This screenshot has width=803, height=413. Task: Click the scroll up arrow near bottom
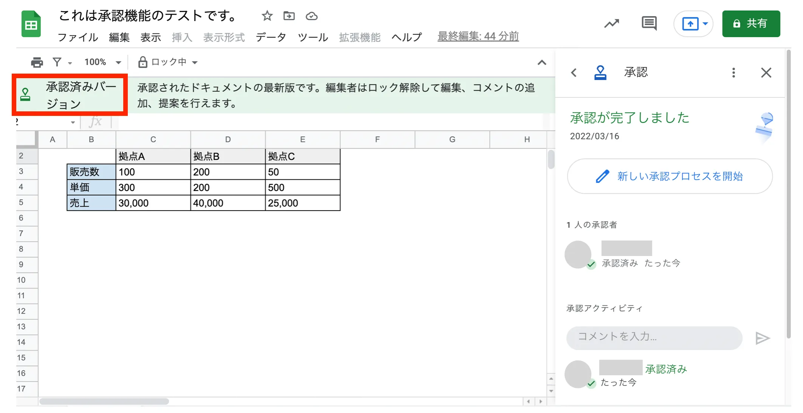(x=551, y=379)
